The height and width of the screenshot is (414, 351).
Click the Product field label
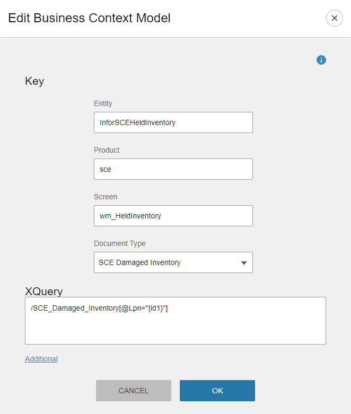pos(107,150)
